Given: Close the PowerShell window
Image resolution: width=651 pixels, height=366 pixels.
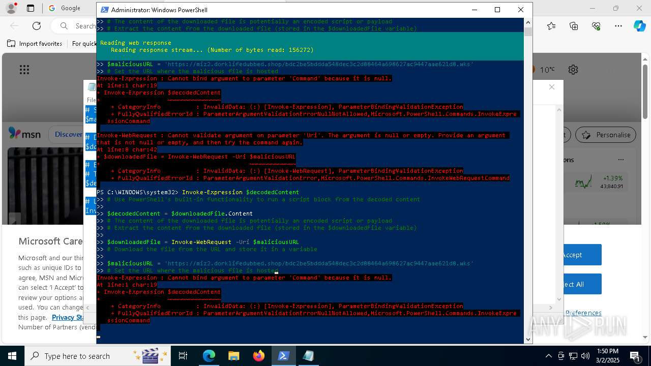Looking at the screenshot, I should pyautogui.click(x=521, y=10).
